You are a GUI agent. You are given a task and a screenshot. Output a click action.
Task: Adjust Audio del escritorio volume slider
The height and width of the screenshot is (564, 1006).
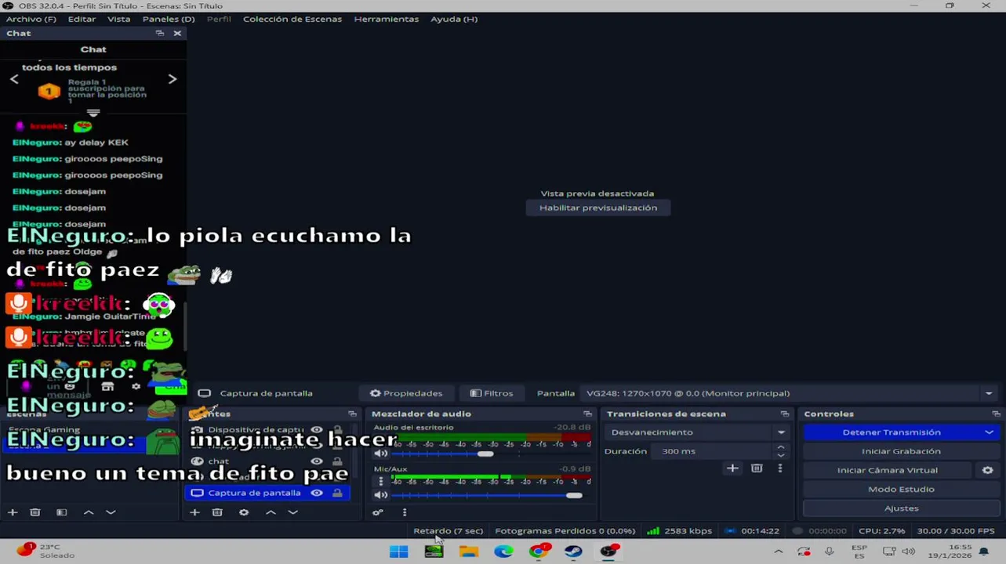pos(486,454)
